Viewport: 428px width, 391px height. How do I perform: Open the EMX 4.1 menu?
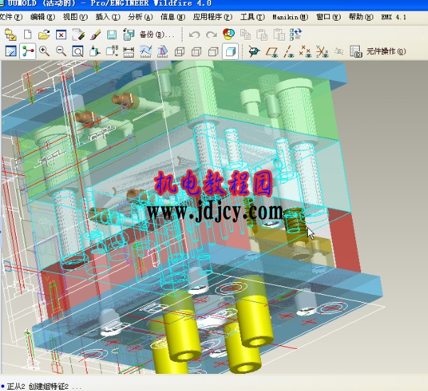(394, 17)
